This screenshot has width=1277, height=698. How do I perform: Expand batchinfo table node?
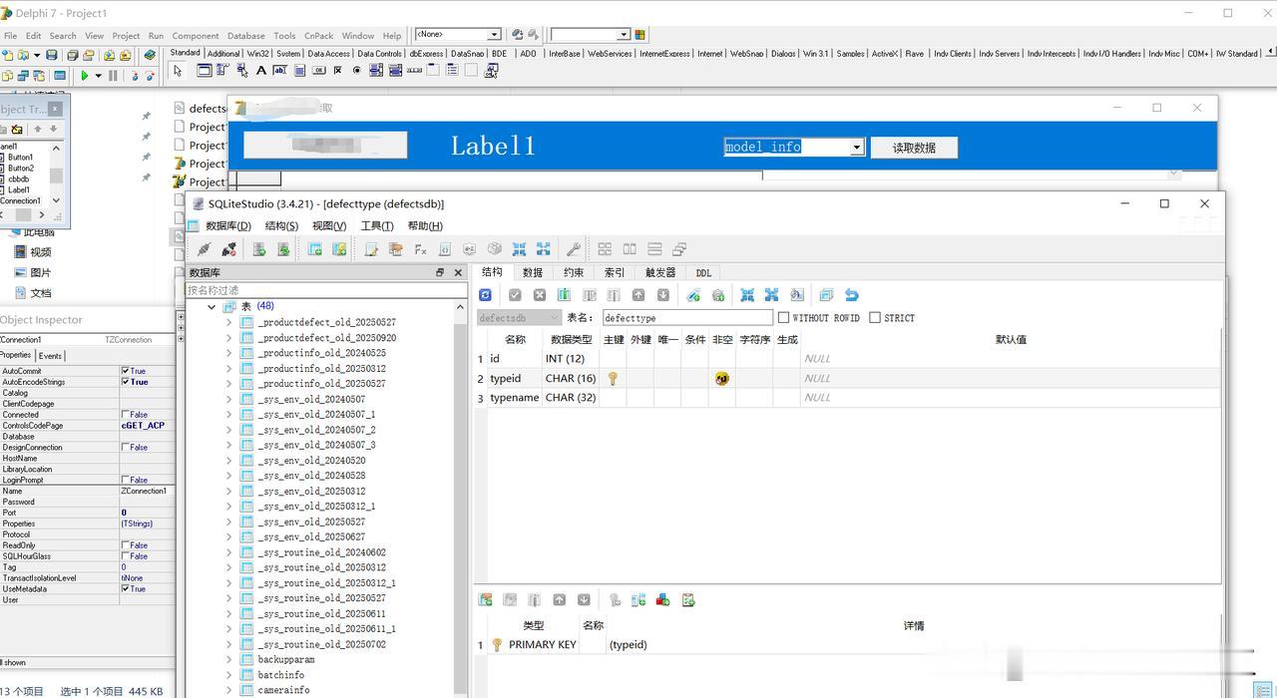coord(228,675)
